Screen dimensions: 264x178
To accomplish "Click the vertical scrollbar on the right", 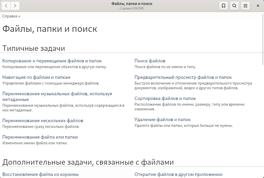I will 263,39.
